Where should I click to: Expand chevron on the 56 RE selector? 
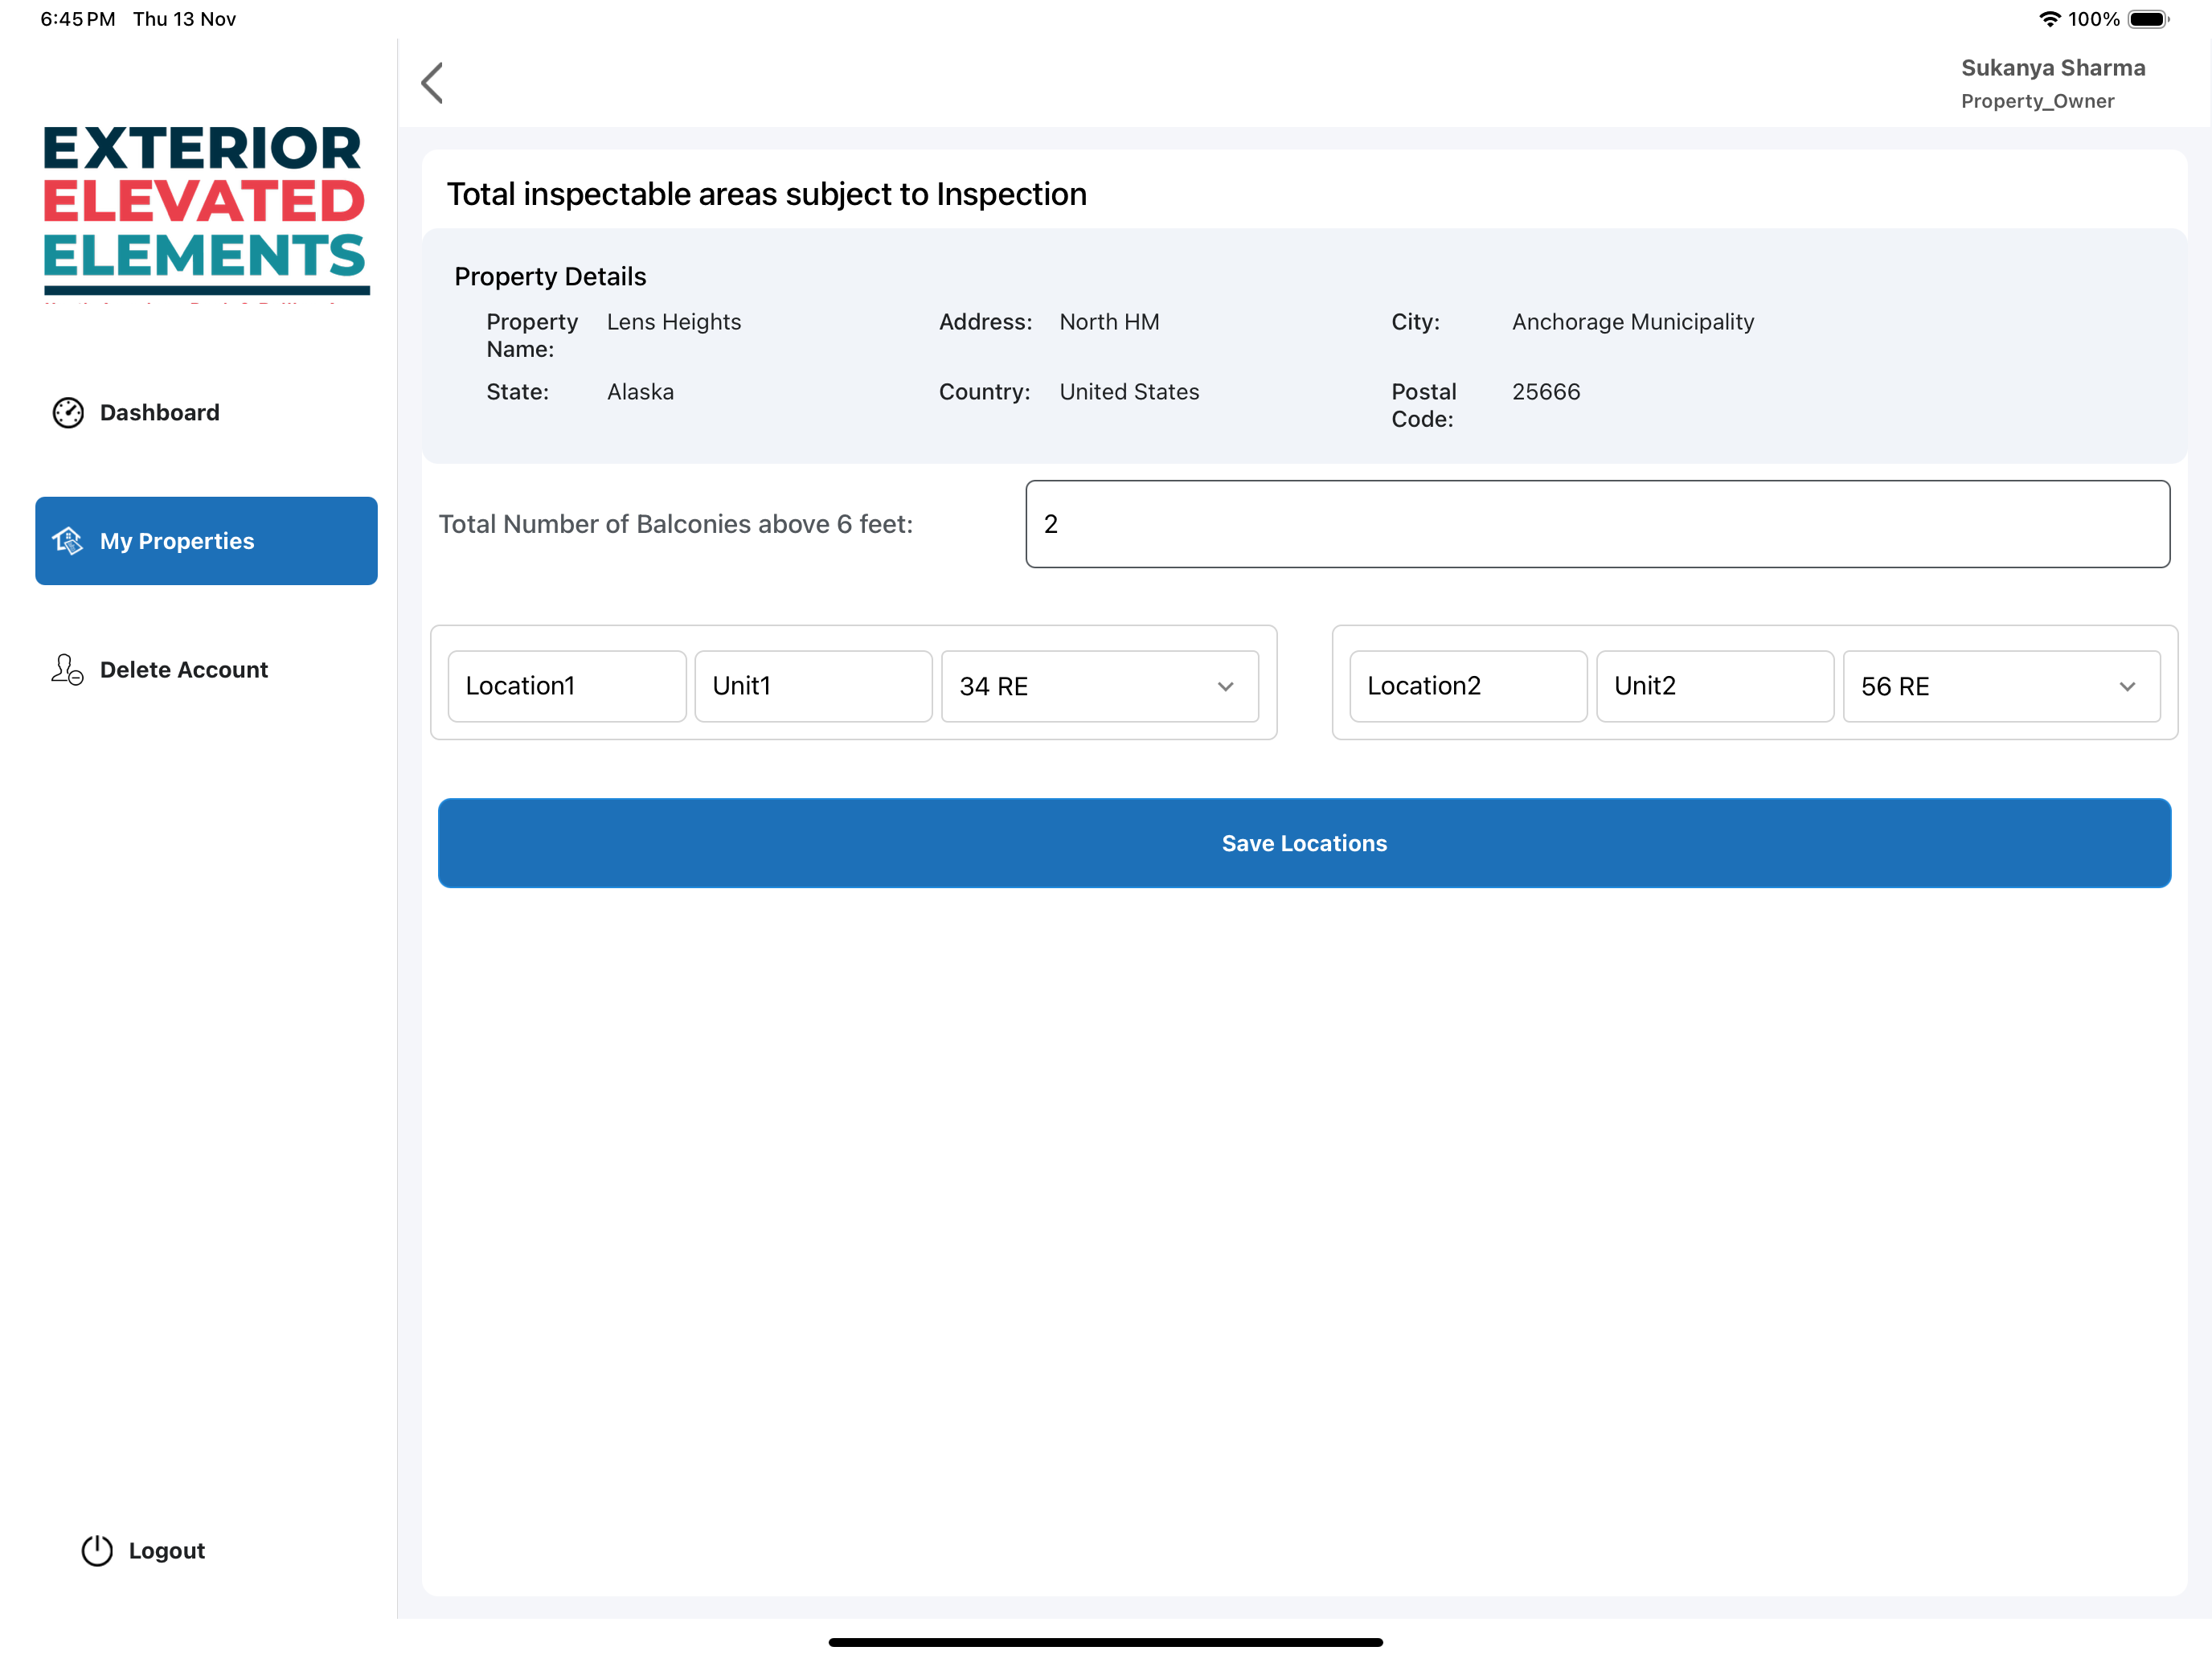pyautogui.click(x=2128, y=687)
